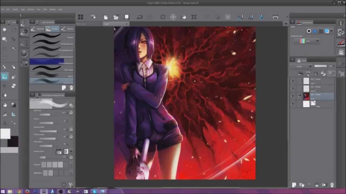Screen dimensions: 346x194
Task: Click the Scale/Rotate transform icon in command bar
Action: pyautogui.click(x=194, y=17)
